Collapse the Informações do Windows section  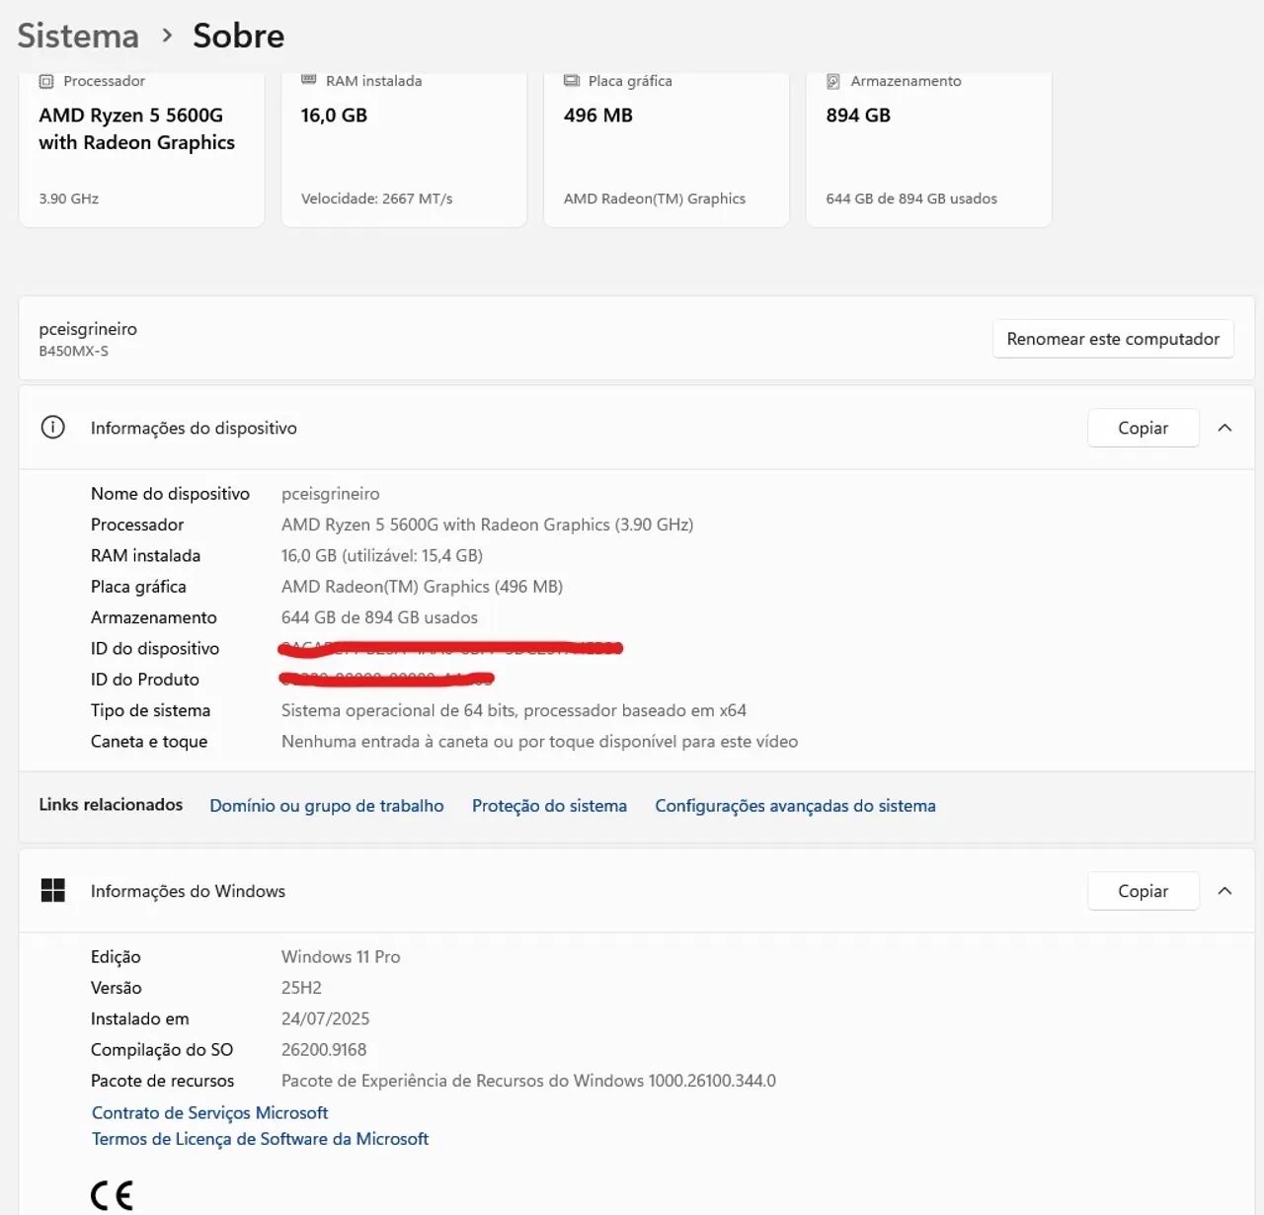click(1224, 891)
